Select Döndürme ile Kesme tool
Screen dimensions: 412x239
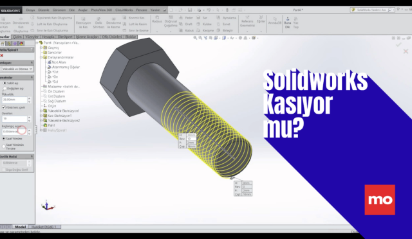[x=113, y=23]
